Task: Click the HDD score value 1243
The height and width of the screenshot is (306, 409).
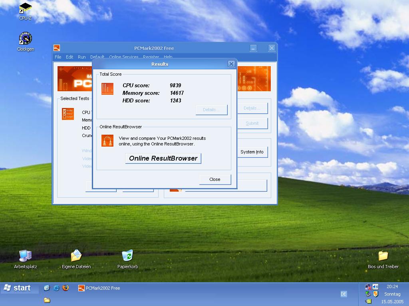Action: [175, 100]
